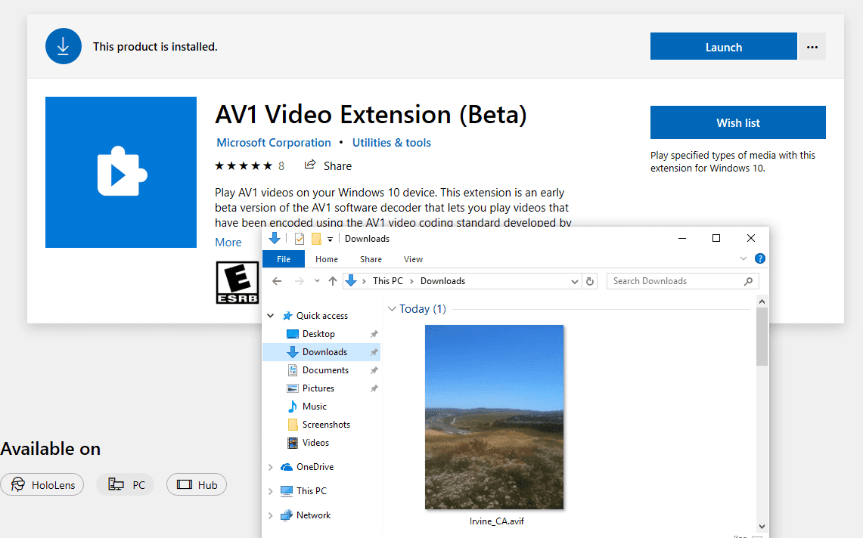Open the Utilities & tools category
The height and width of the screenshot is (538, 863).
[391, 143]
